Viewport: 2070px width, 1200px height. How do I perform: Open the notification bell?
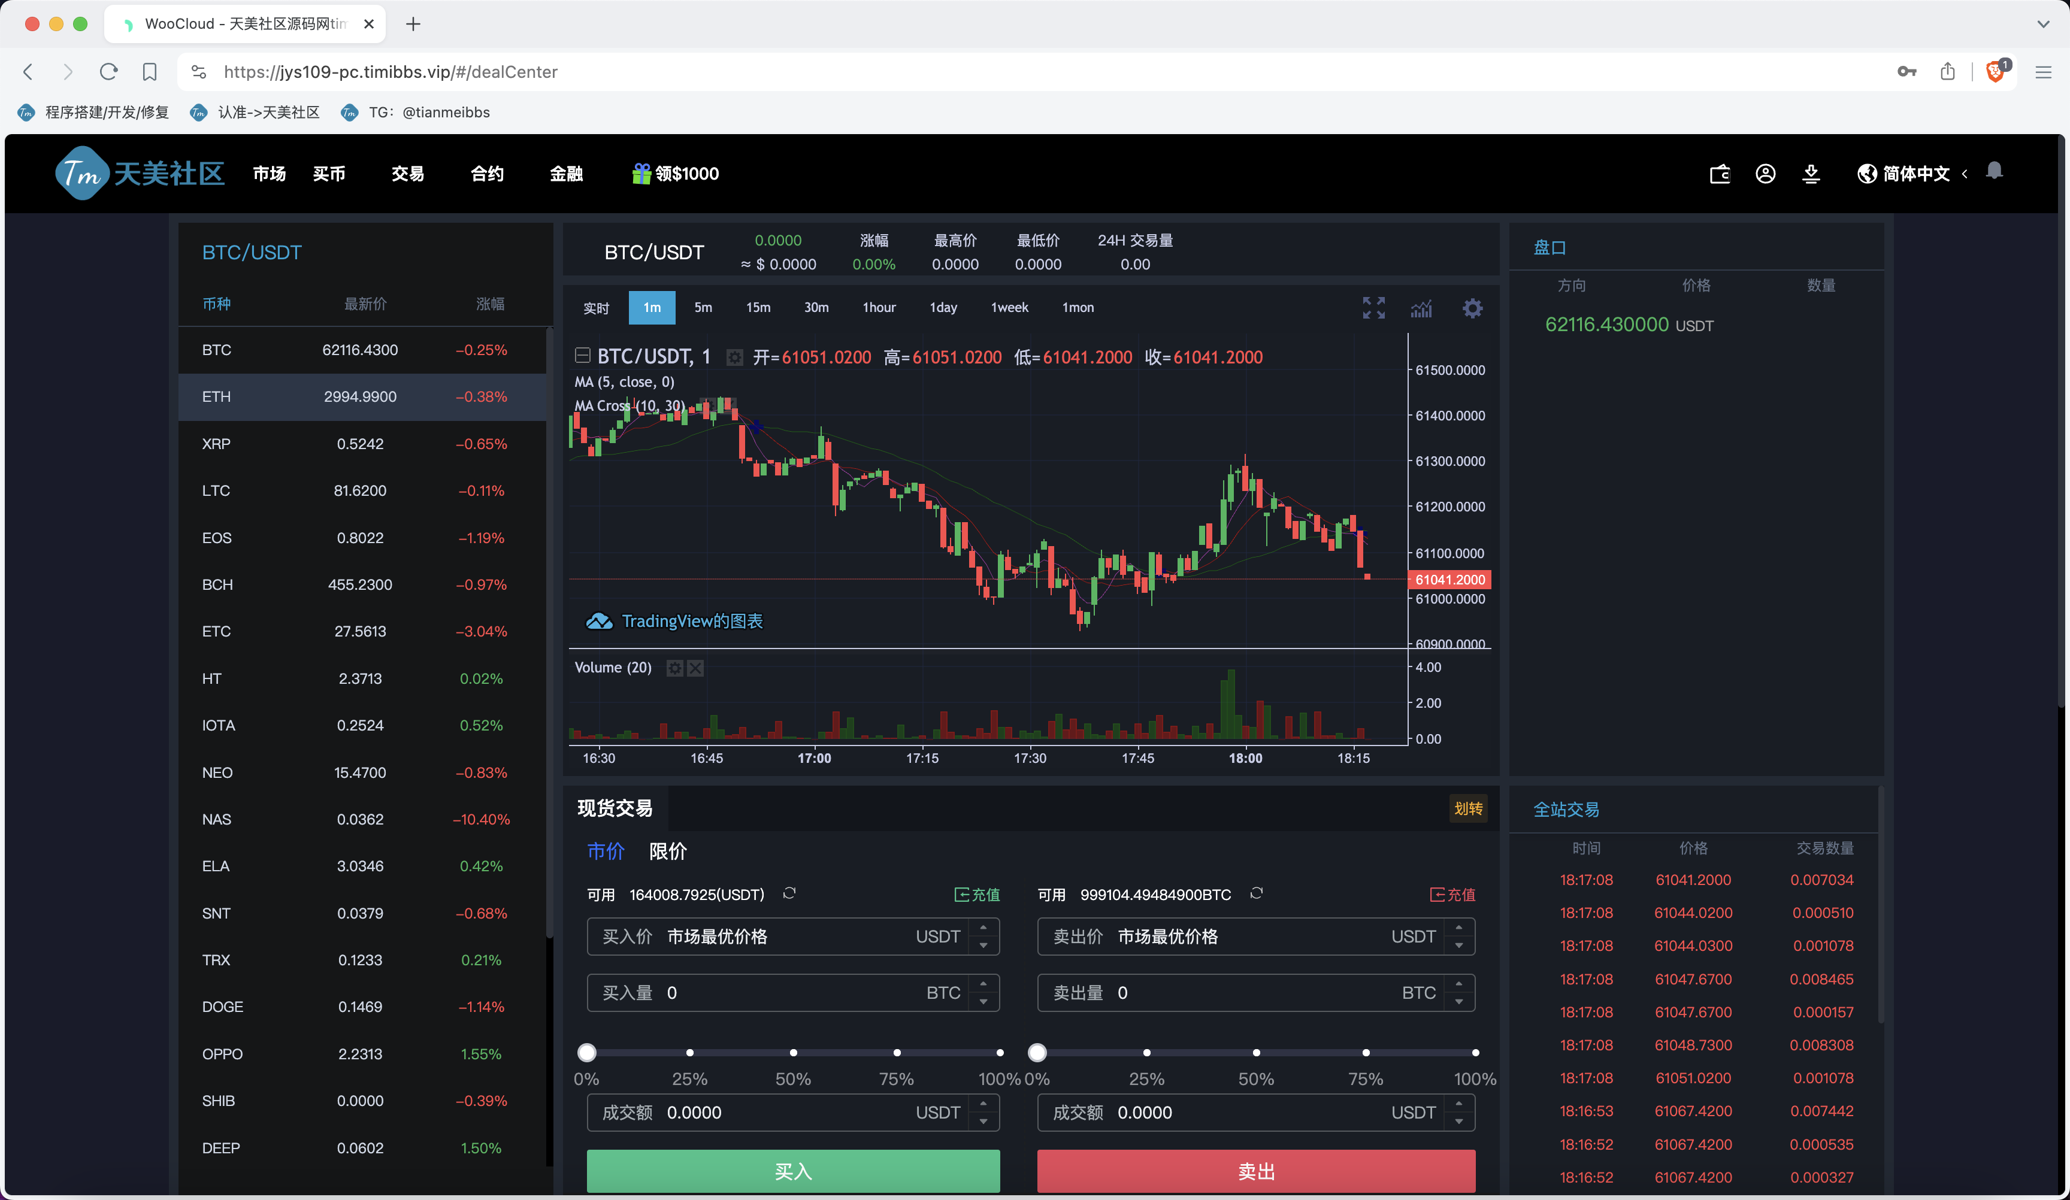click(1993, 171)
